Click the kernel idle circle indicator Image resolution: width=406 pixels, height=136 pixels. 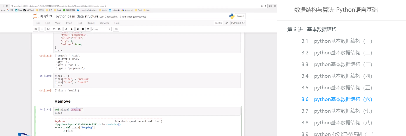click(x=243, y=23)
